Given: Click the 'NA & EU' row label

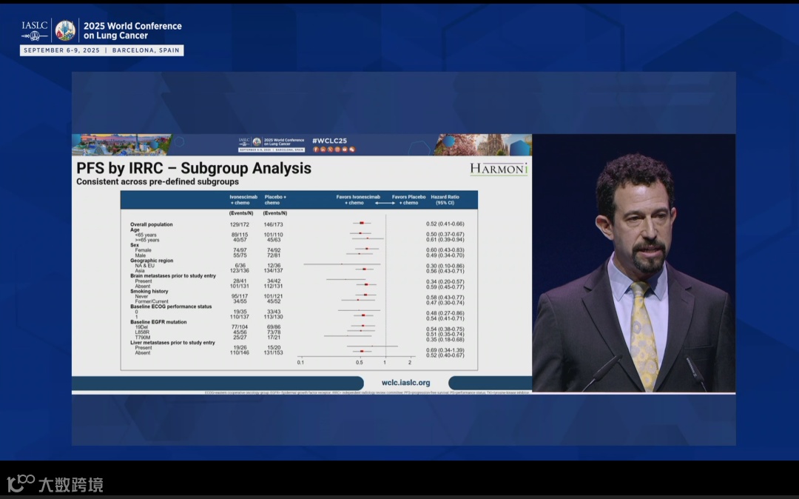Looking at the screenshot, I should coord(145,266).
